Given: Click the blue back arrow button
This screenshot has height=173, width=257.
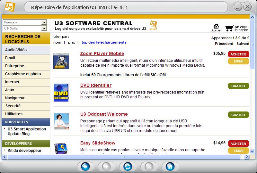Looking at the screenshot, I should [85, 166].
